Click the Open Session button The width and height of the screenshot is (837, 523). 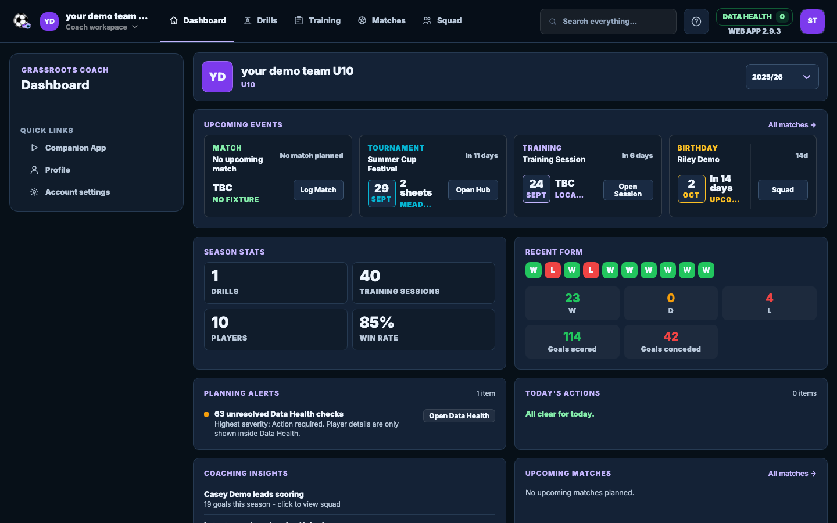628,190
